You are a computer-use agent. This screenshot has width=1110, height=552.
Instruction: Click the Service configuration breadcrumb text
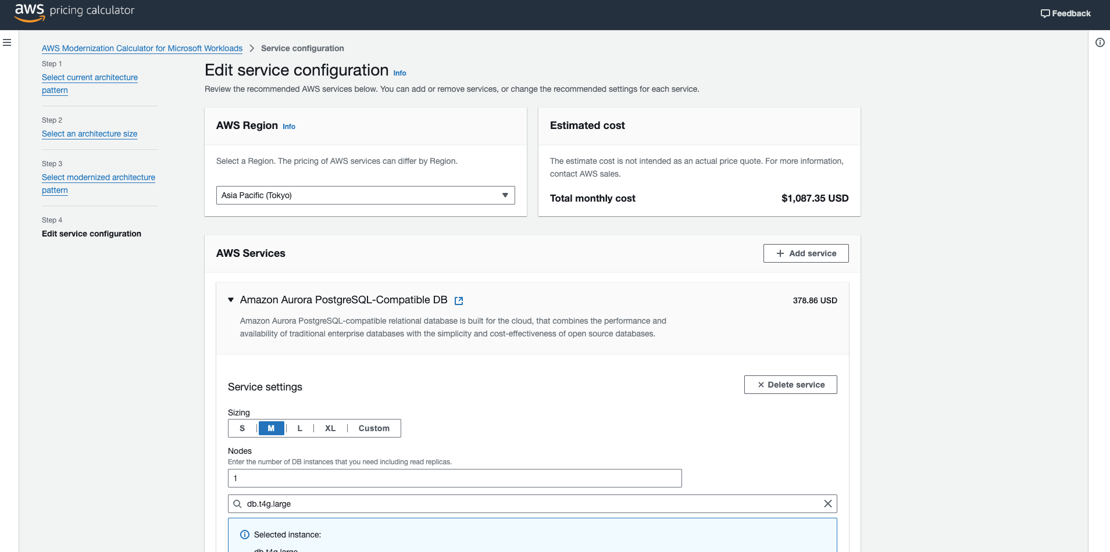coord(302,48)
